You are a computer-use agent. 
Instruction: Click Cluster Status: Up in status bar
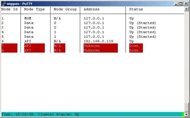tap(58, 114)
